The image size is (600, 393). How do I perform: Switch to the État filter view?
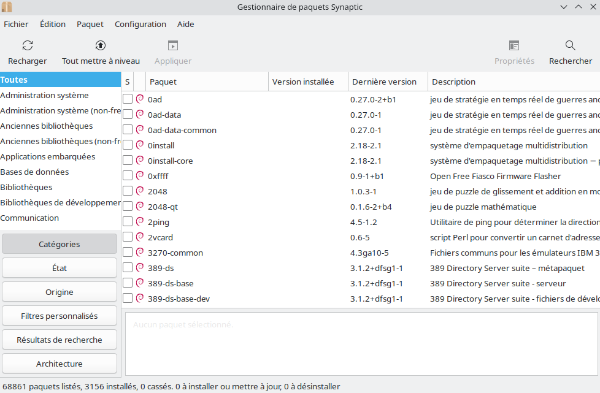click(60, 268)
